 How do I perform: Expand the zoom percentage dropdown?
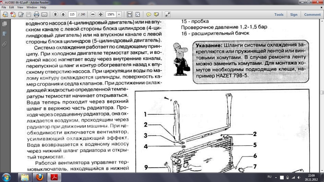coord(119,15)
